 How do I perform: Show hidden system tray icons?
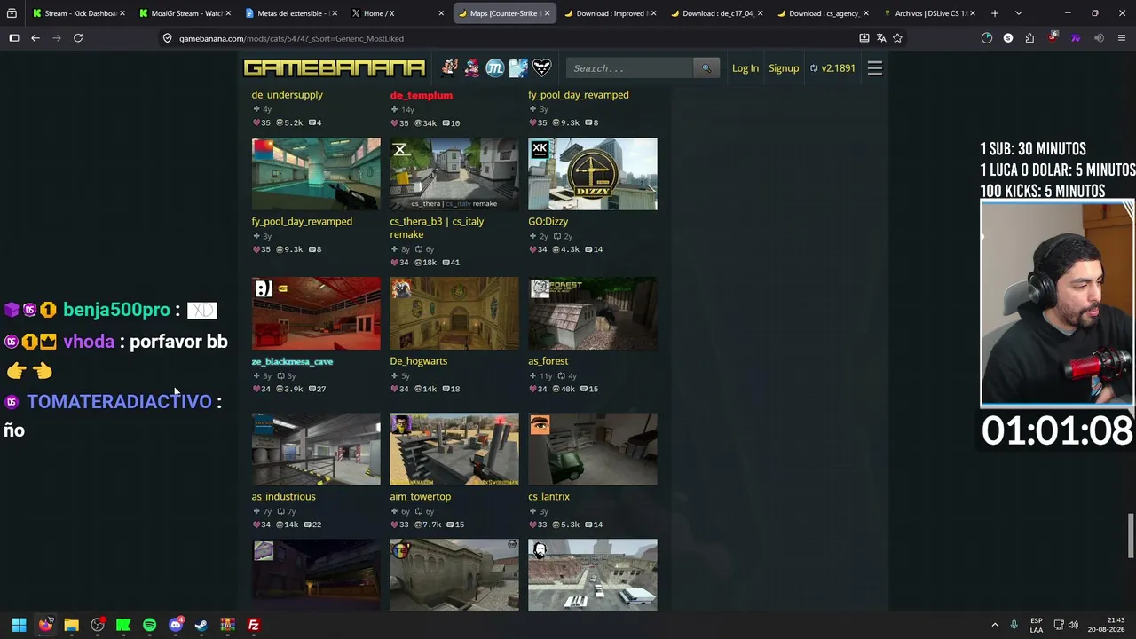tap(995, 626)
